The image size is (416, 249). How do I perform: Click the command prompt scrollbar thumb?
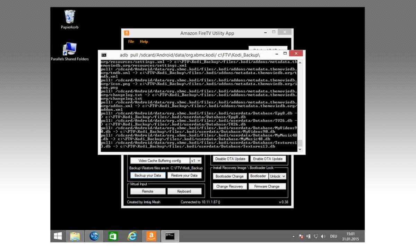click(x=300, y=143)
